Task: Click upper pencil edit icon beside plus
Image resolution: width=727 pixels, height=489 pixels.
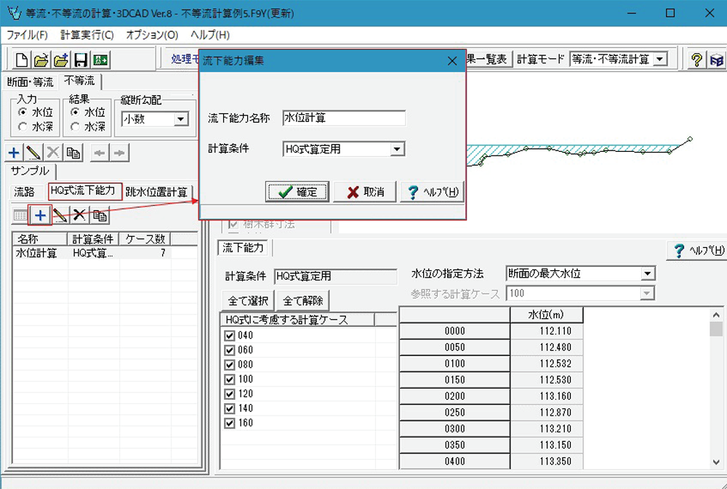Action: click(x=33, y=153)
